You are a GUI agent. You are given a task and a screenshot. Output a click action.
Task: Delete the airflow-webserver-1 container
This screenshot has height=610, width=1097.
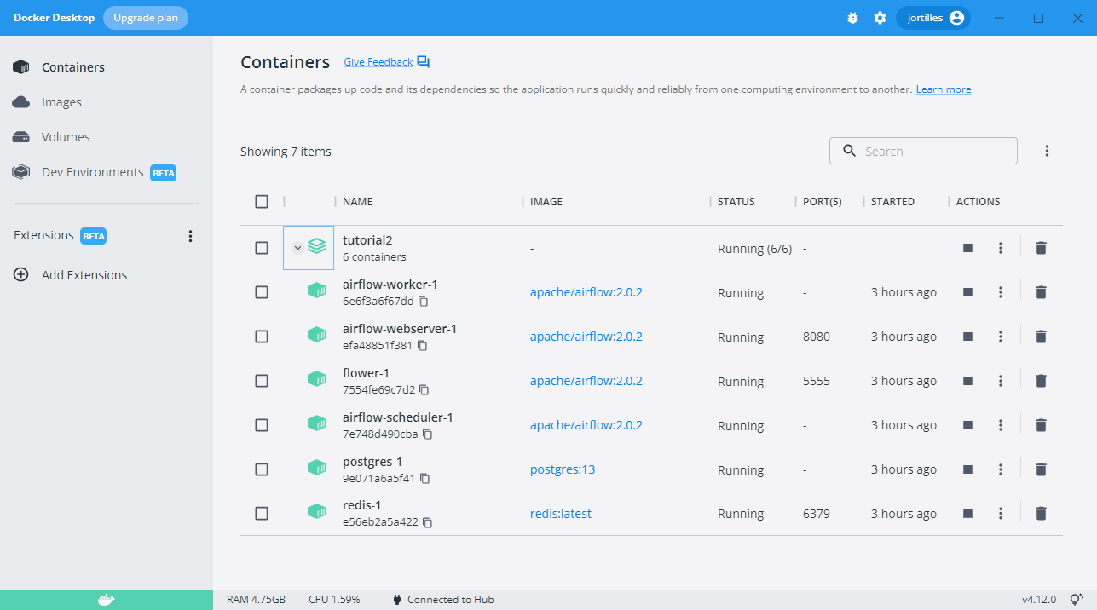pos(1041,337)
